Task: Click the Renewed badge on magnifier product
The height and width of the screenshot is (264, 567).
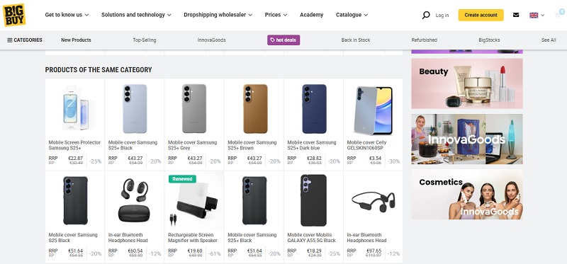Action: 182,179
